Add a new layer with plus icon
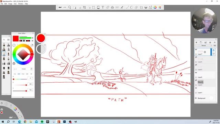The height and width of the screenshot is (124, 220). coord(196,42)
